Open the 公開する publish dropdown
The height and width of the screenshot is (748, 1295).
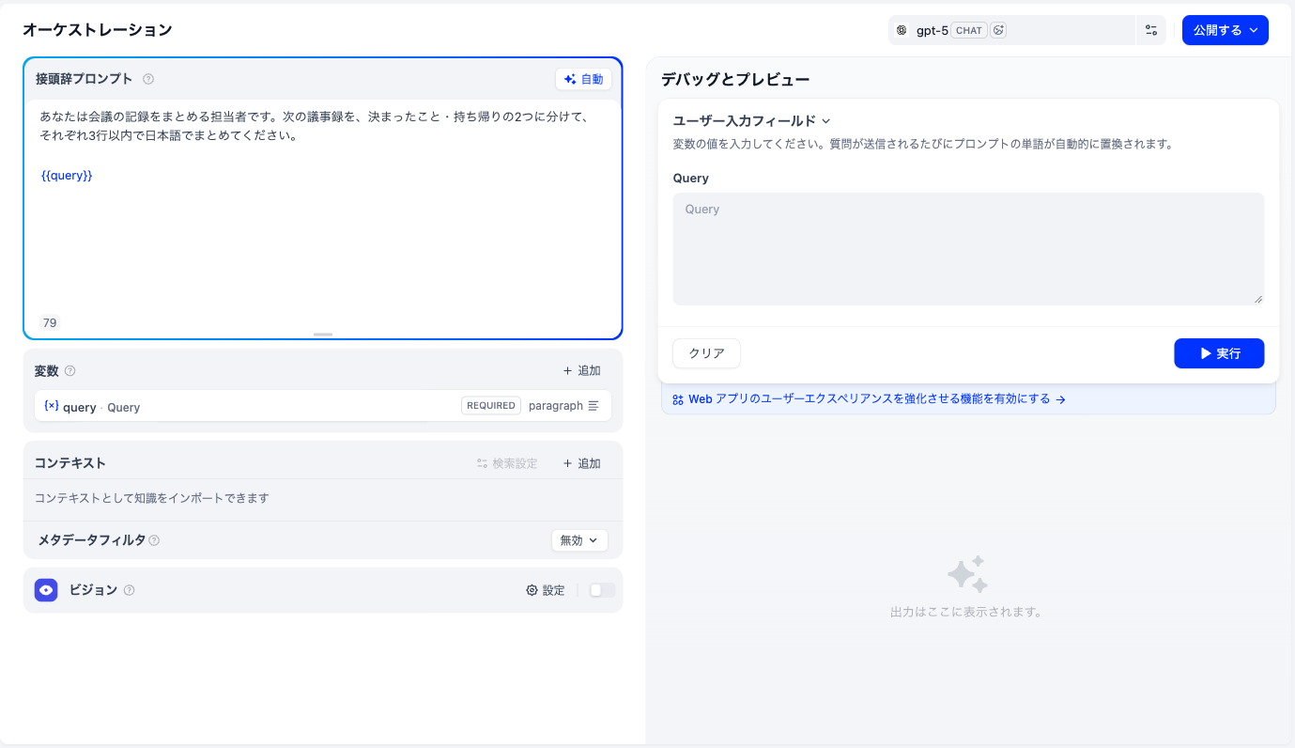(x=1225, y=30)
